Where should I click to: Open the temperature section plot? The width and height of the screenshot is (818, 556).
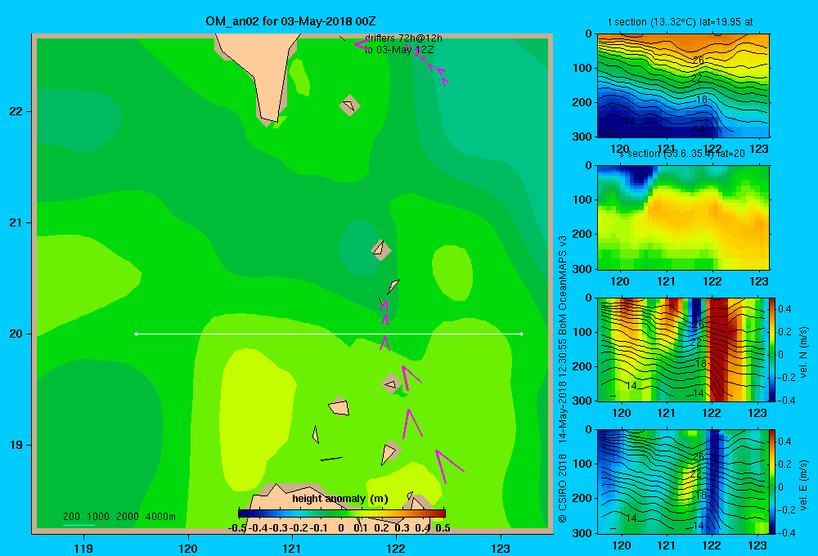click(x=683, y=86)
